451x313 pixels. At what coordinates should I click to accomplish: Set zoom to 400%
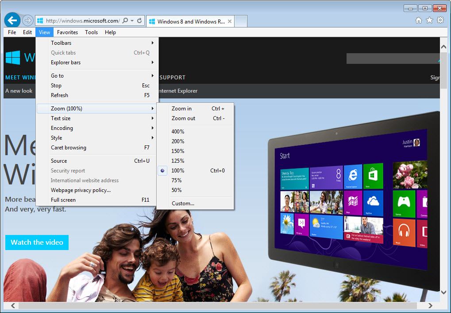coord(195,132)
